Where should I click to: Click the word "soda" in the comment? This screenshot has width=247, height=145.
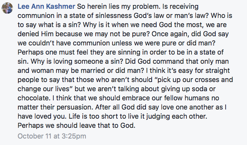click(x=199, y=89)
